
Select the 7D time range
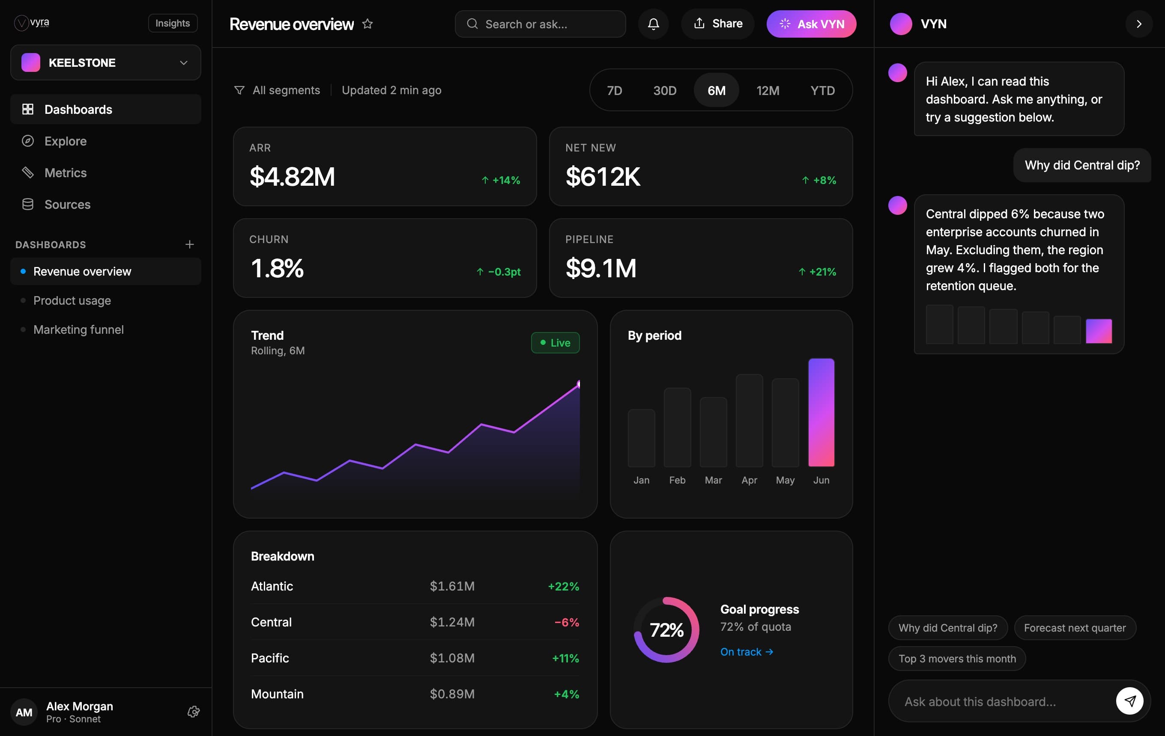click(615, 90)
